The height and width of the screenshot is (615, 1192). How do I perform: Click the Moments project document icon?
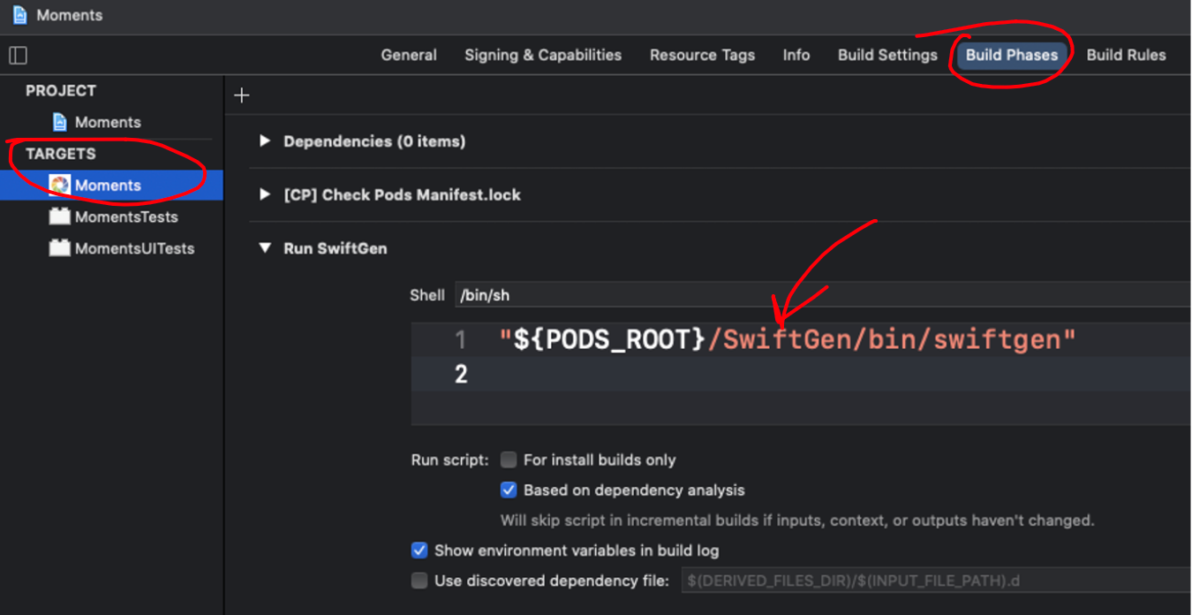60,122
